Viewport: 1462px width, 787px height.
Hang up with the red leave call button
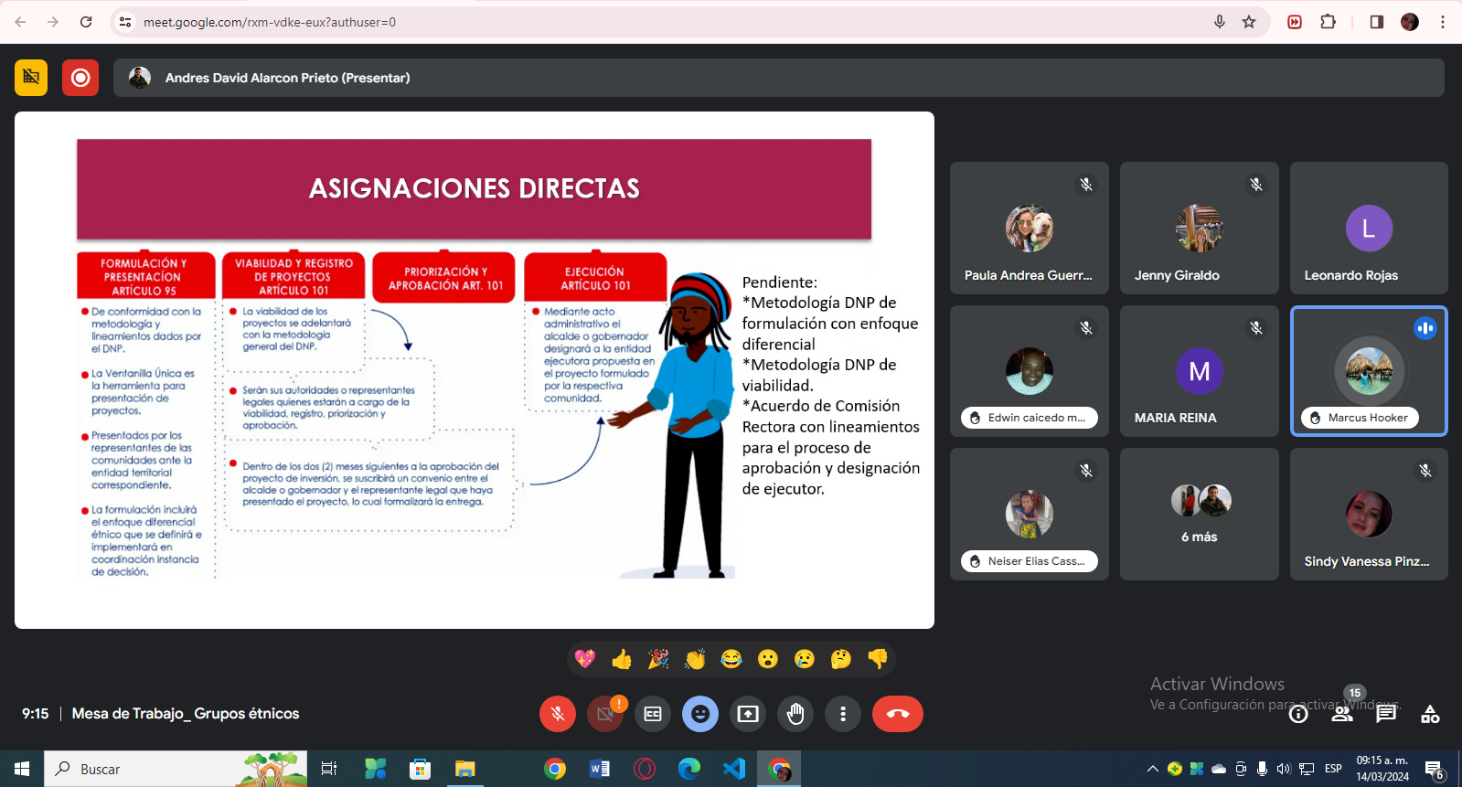[x=898, y=714]
